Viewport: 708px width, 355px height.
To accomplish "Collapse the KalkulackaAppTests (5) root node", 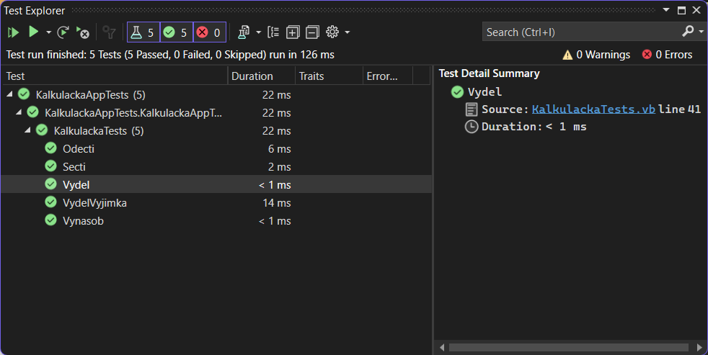I will pyautogui.click(x=9, y=94).
